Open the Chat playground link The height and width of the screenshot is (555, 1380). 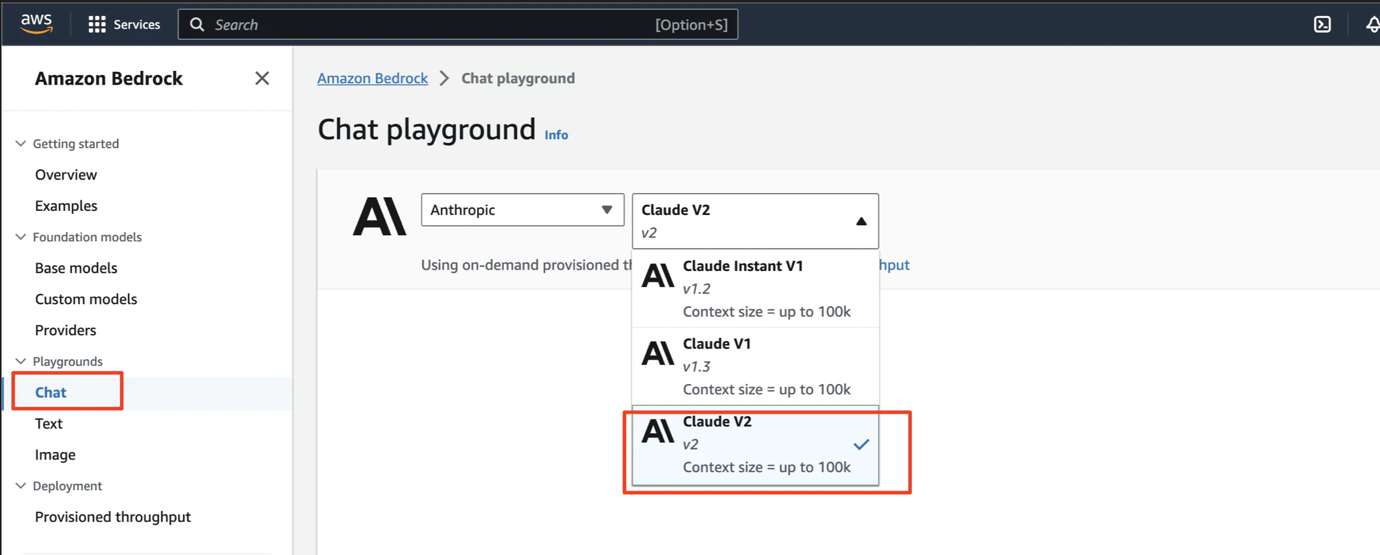pyautogui.click(x=51, y=392)
